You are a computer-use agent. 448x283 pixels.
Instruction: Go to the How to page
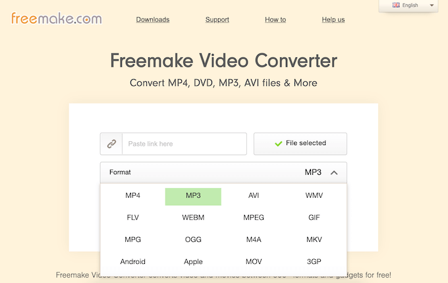tap(275, 19)
